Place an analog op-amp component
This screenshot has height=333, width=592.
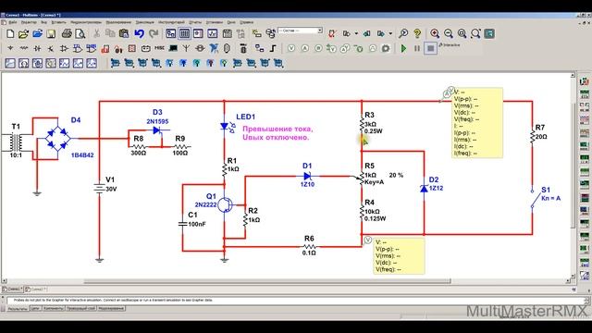(64, 48)
